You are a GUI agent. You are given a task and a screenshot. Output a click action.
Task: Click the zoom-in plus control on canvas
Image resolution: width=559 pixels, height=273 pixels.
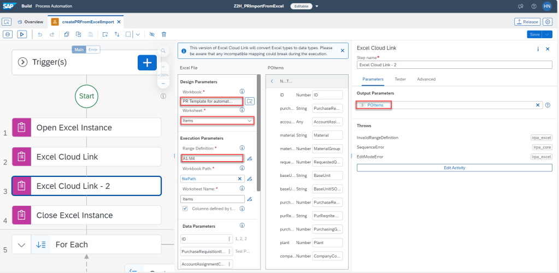(x=163, y=67)
